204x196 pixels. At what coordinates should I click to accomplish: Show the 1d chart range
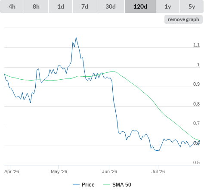point(61,6)
